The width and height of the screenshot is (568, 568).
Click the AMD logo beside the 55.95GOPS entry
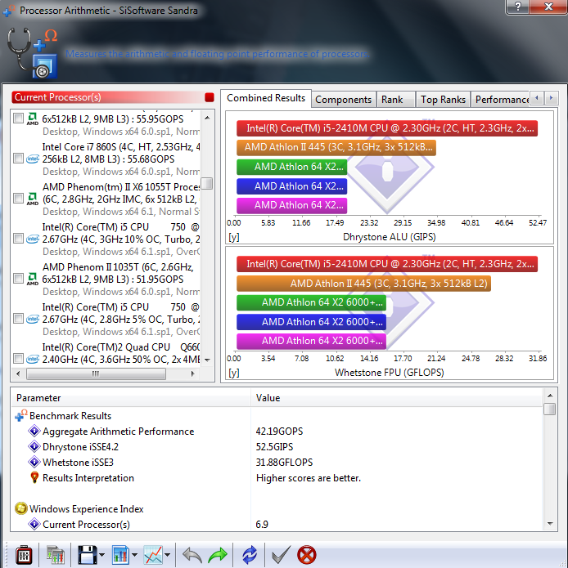click(32, 119)
